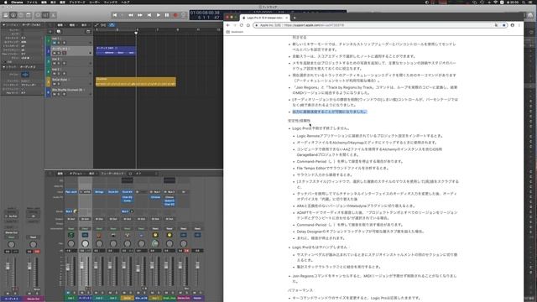The width and height of the screenshot is (537, 302).
Task: Click the Fast Forward transport button
Action: (140, 15)
